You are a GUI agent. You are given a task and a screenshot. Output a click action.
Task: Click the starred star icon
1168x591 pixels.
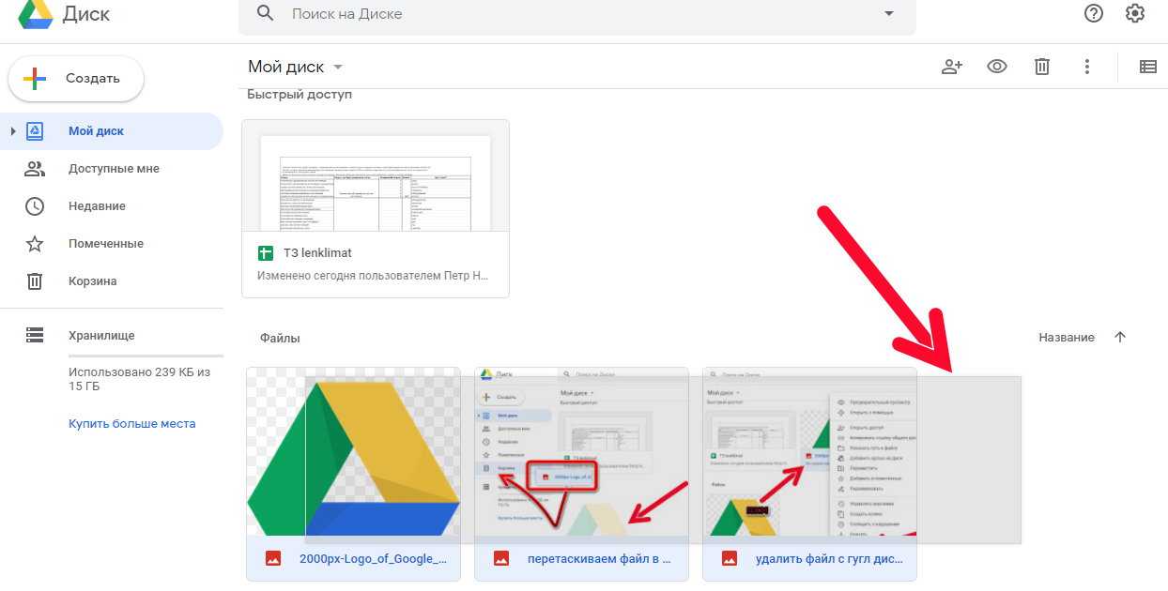click(35, 244)
